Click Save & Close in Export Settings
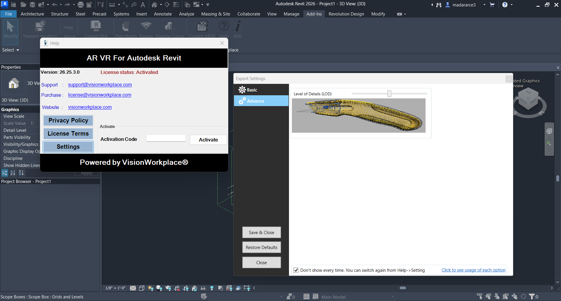Image resolution: width=561 pixels, height=301 pixels. click(262, 232)
